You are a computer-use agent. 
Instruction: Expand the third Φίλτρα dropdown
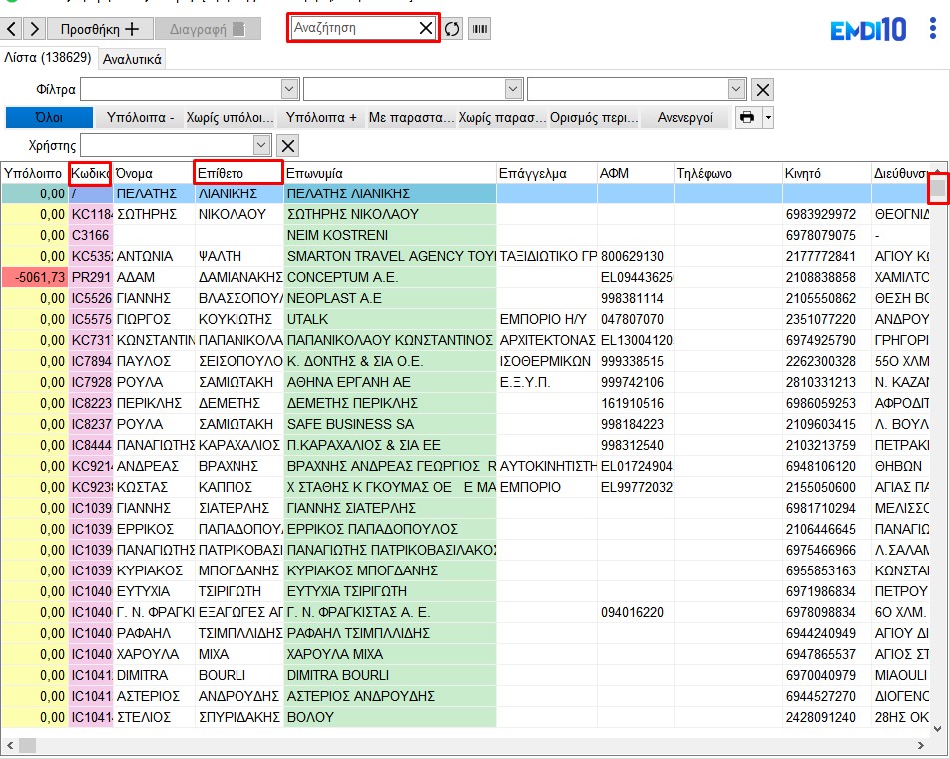(736, 89)
